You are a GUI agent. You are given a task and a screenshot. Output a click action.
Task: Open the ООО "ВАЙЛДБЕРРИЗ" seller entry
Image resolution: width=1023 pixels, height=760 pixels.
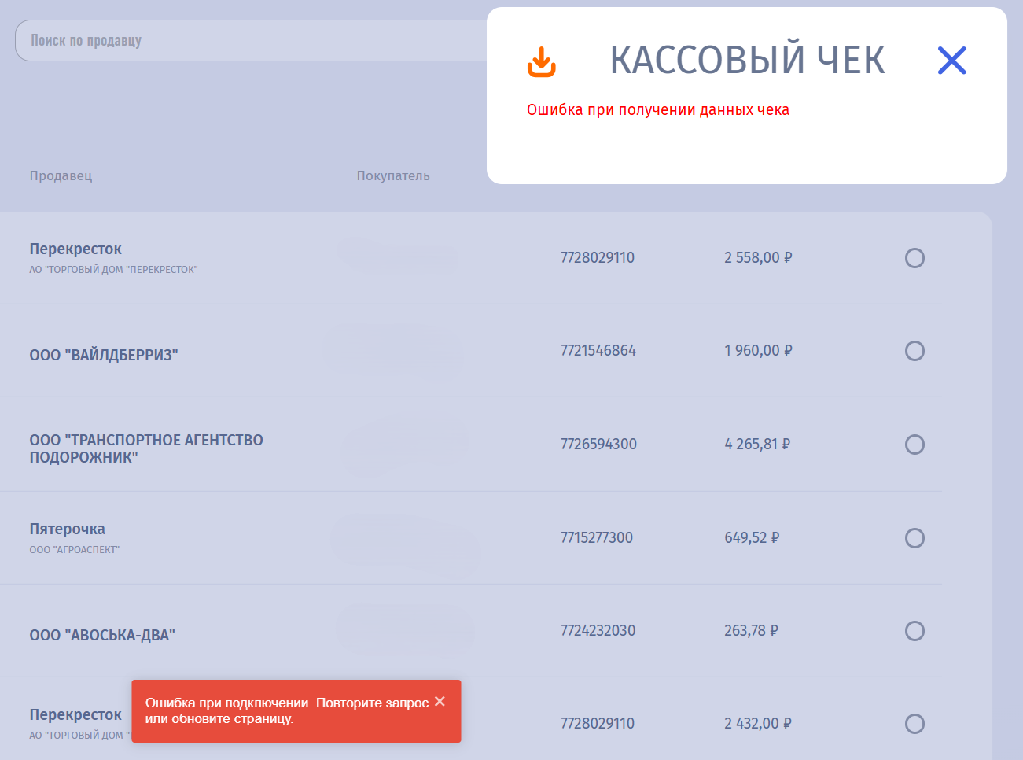(x=104, y=355)
